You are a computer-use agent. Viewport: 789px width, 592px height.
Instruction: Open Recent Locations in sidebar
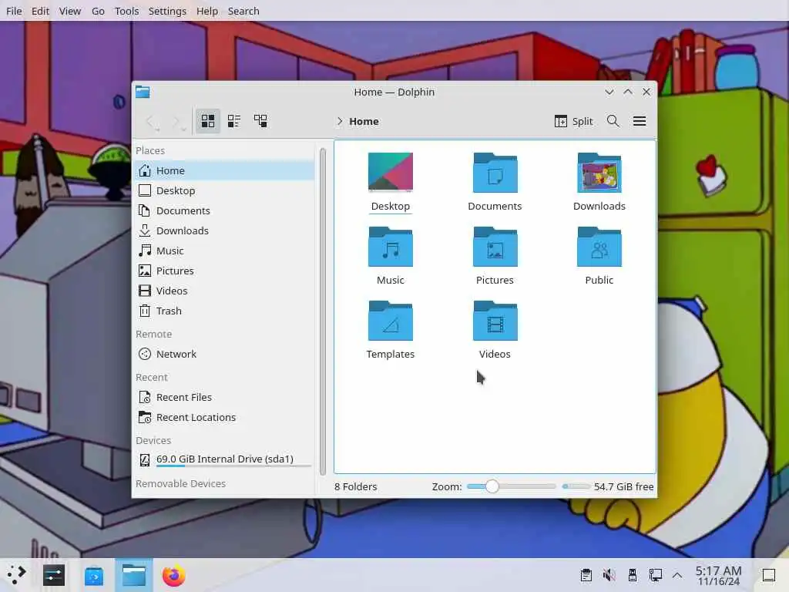224,418
